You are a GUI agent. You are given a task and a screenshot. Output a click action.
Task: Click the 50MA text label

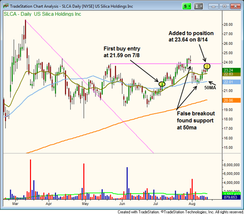[x=210, y=88]
